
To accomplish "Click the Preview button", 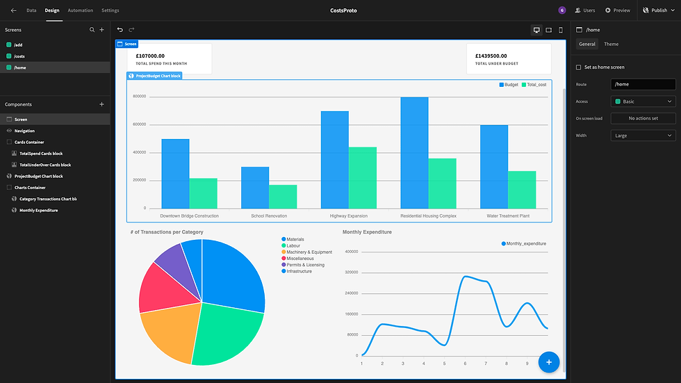I will (x=618, y=10).
